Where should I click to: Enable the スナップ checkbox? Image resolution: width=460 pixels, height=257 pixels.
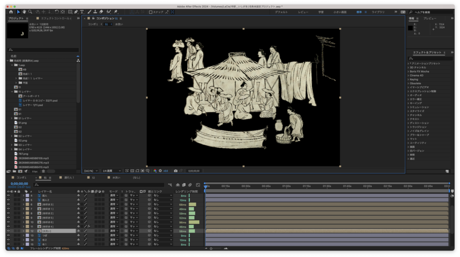[151, 12]
